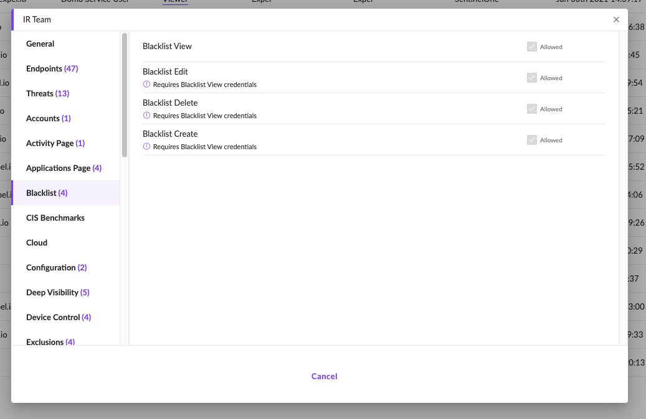Click the Blacklist Edit permission label
This screenshot has width=646, height=419.
click(165, 71)
